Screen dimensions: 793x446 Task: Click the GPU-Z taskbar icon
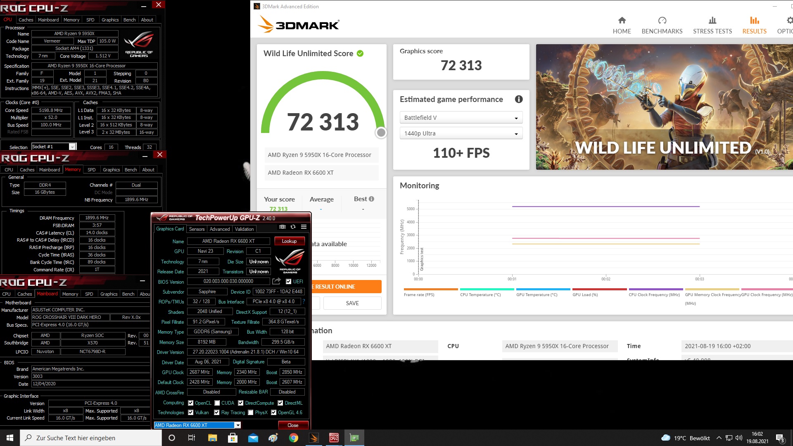point(354,438)
